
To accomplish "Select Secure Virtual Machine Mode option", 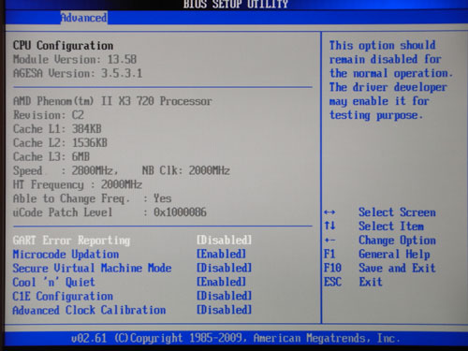I will point(92,269).
